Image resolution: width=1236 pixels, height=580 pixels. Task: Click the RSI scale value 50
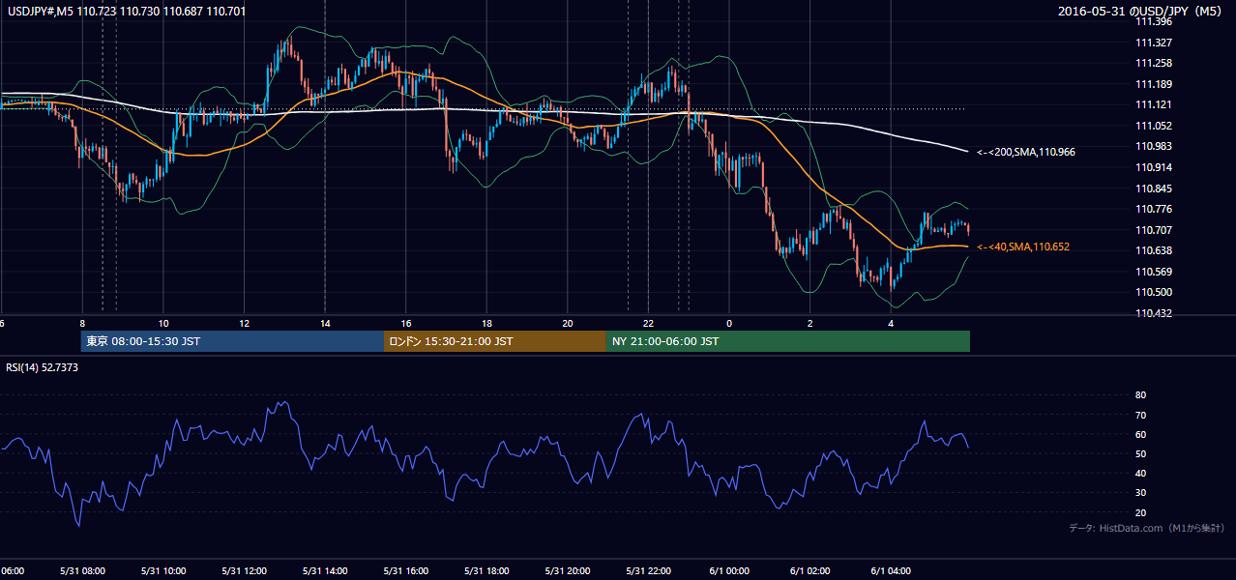pos(1140,453)
